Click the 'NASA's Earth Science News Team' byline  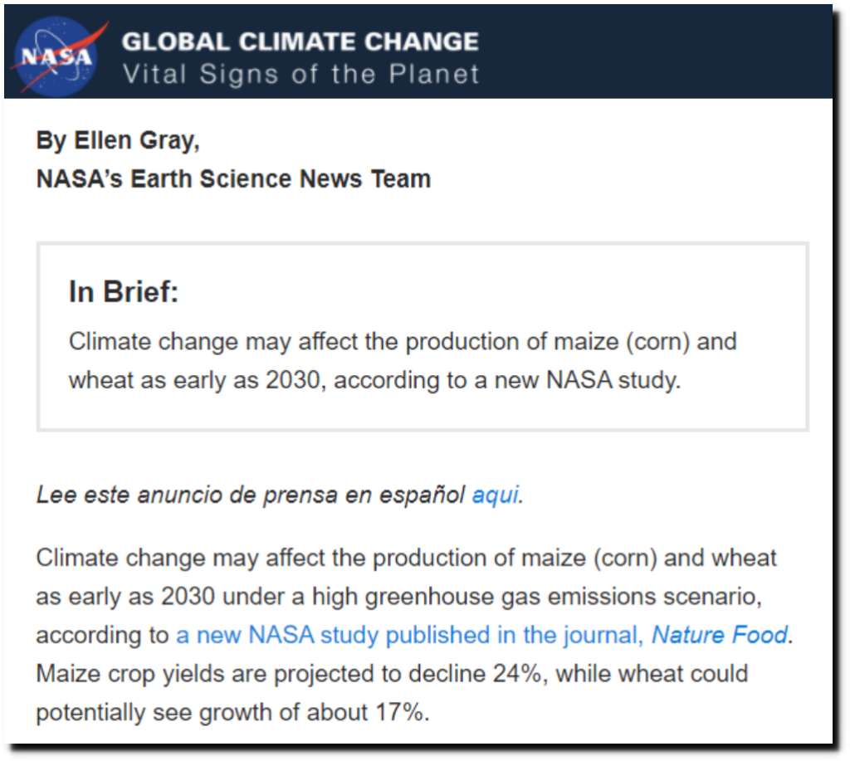[x=233, y=179]
